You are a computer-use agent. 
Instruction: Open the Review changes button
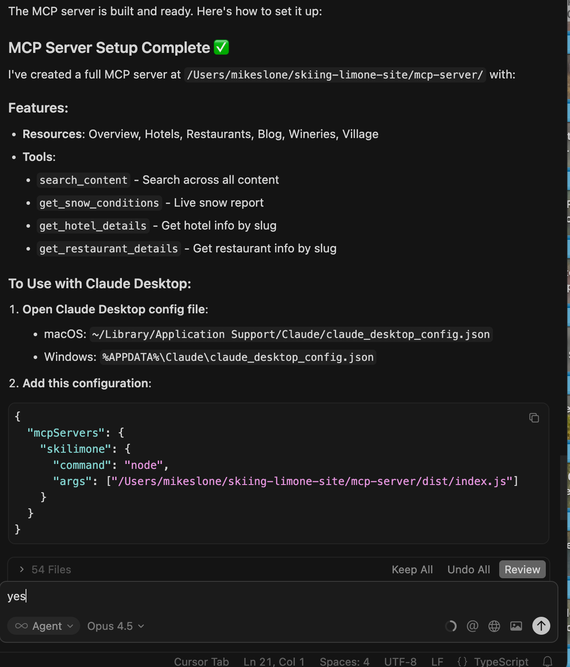click(x=522, y=569)
